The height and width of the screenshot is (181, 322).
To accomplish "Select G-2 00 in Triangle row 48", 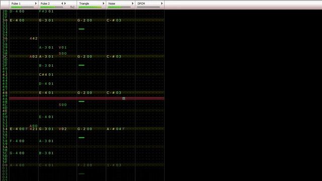I will pos(85,93).
